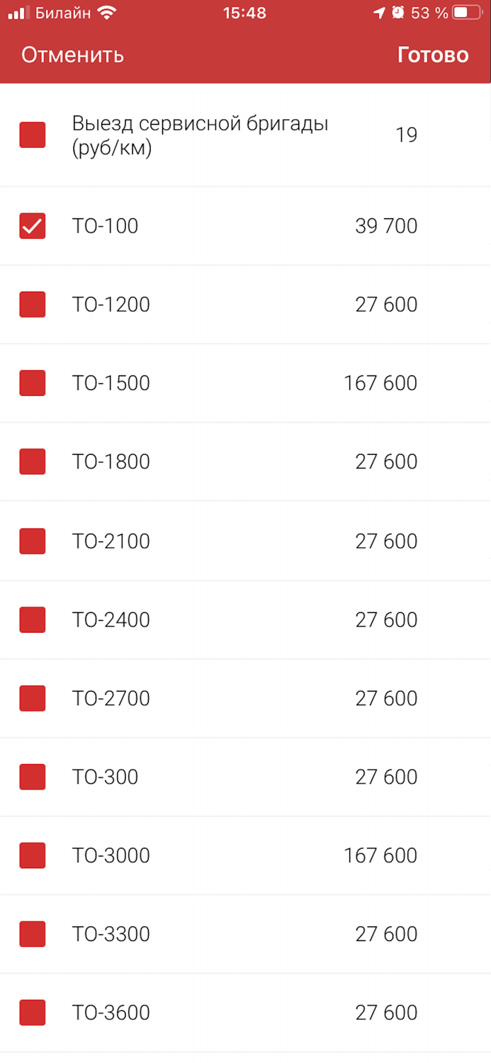
Task: Check the ТО-3600 checkbox
Action: pos(33,1013)
